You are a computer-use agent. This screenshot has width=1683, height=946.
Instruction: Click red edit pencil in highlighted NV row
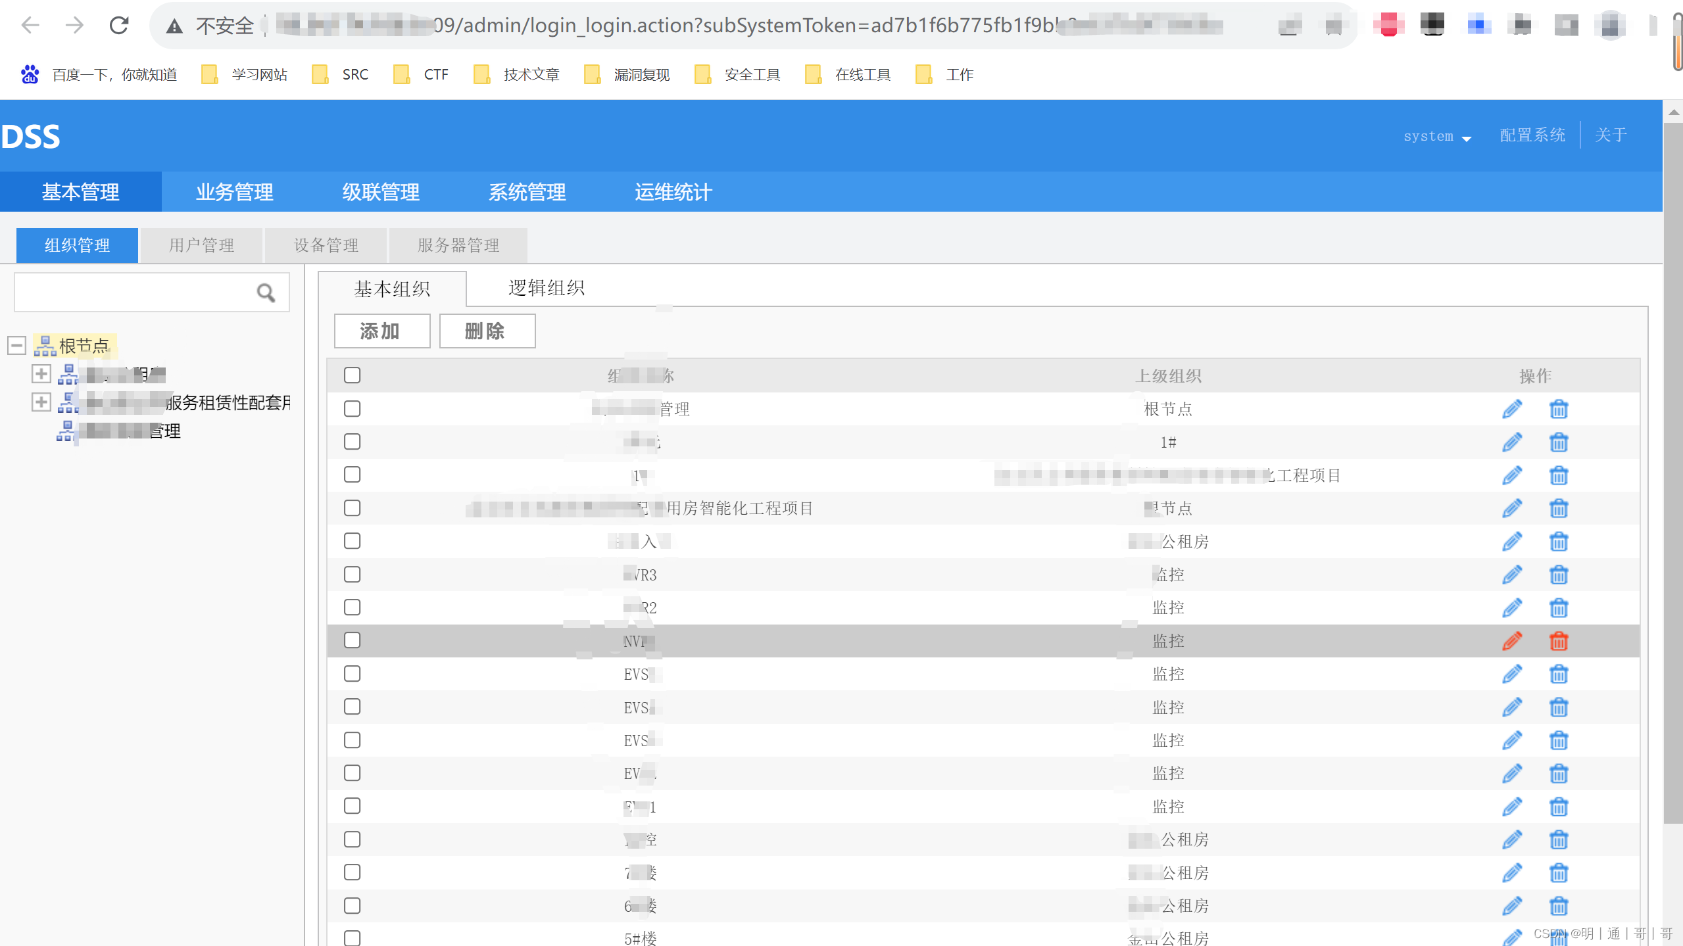1512,640
